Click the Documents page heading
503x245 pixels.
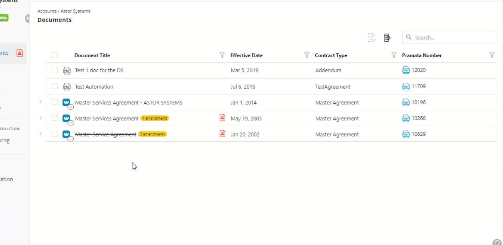55,20
